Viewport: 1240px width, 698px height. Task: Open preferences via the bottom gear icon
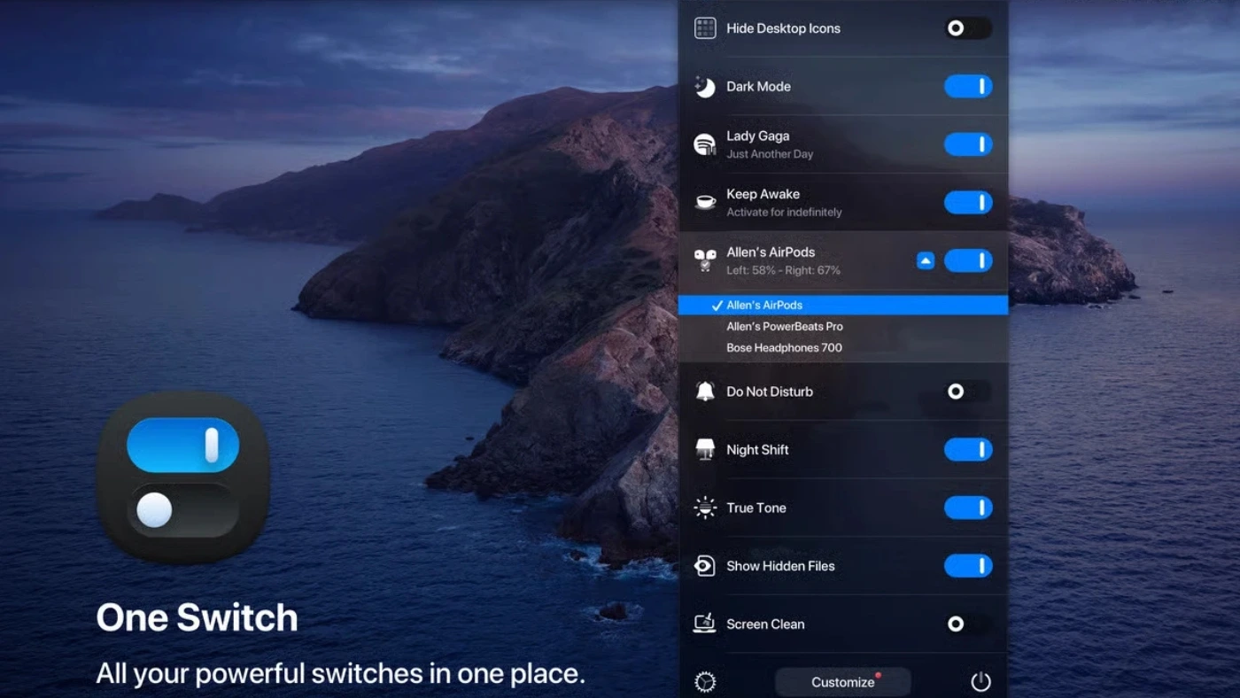coord(705,682)
